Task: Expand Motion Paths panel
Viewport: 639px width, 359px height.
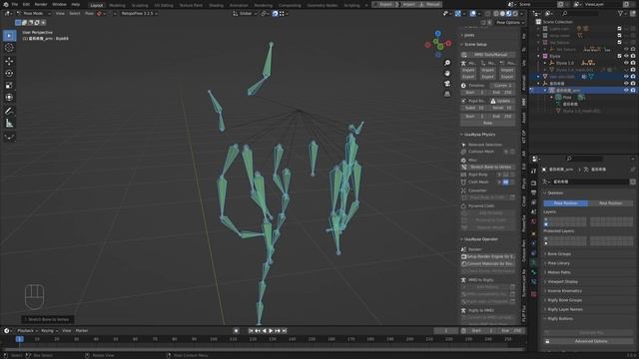Action: click(559, 272)
